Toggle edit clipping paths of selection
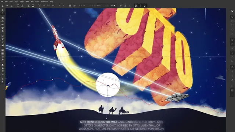The height and width of the screenshot is (132, 235). click(125, 6)
